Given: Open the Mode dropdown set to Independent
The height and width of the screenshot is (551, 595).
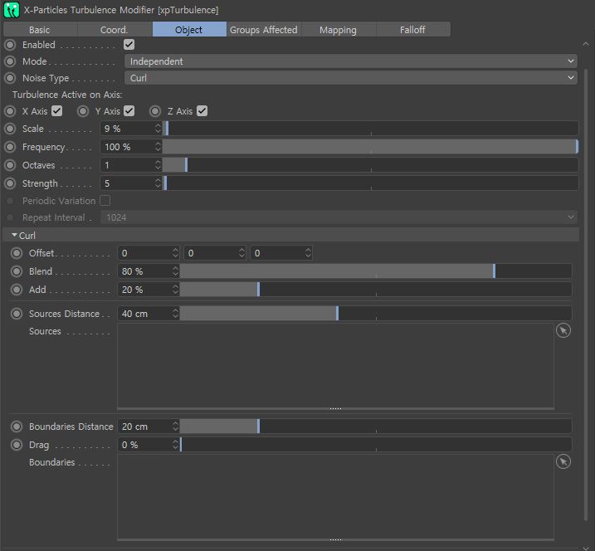Looking at the screenshot, I should coord(351,61).
